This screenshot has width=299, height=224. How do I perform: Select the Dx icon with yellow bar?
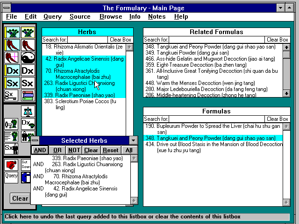point(12,70)
